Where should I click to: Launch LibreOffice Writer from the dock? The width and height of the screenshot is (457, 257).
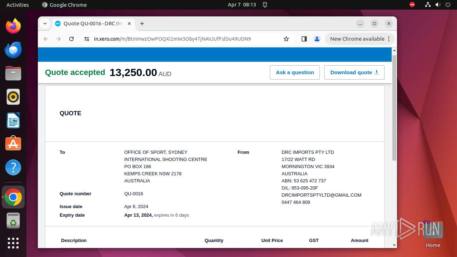point(13,120)
